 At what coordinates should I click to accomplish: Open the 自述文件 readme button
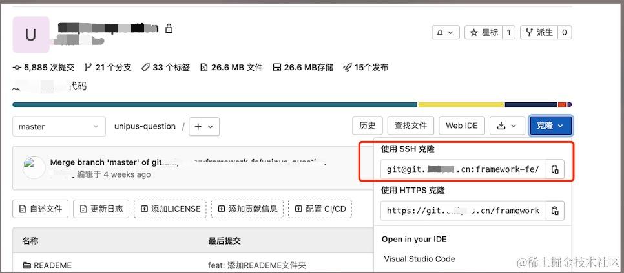(x=41, y=209)
